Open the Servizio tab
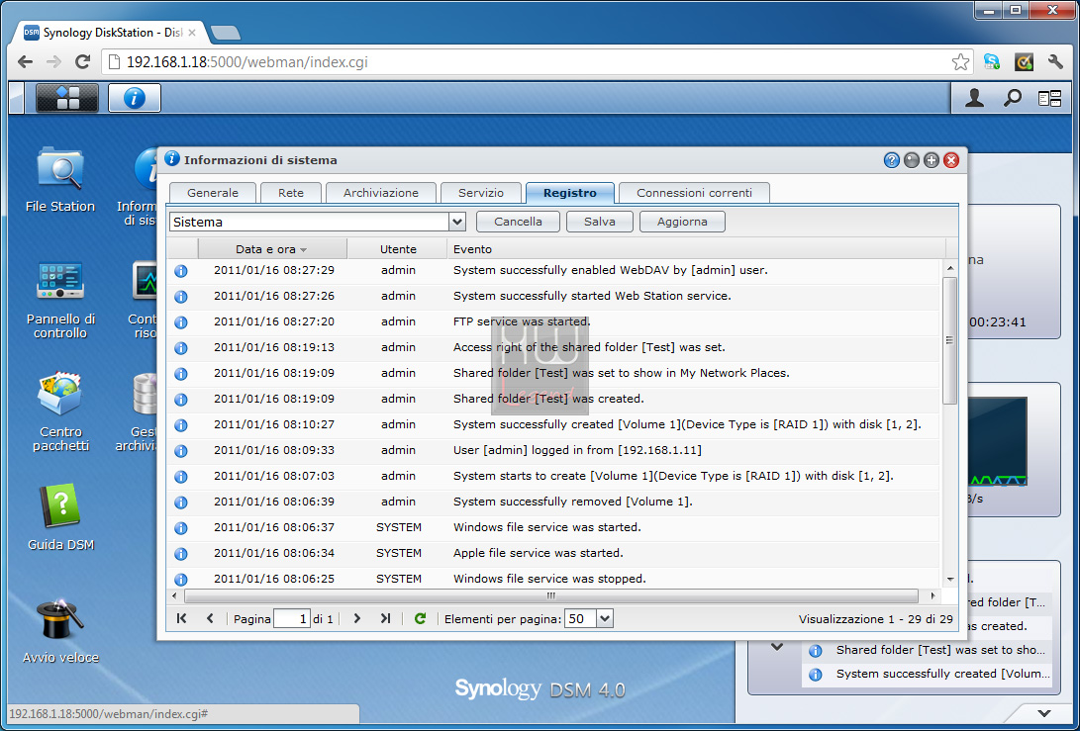The image size is (1080, 731). pyautogui.click(x=481, y=193)
